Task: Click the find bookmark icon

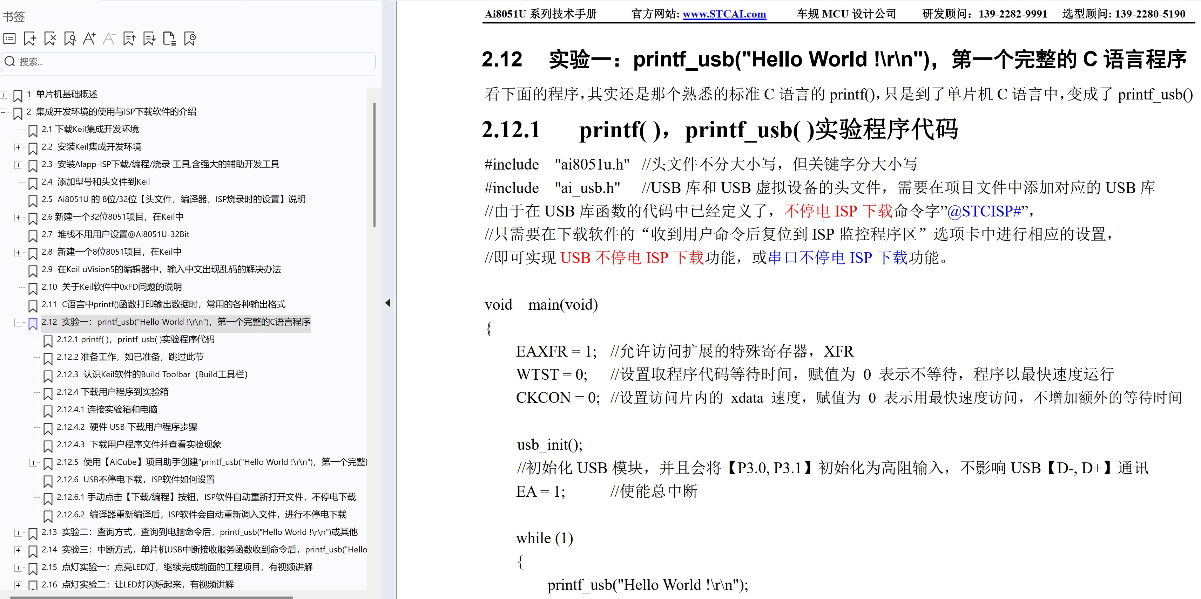Action: (70, 39)
